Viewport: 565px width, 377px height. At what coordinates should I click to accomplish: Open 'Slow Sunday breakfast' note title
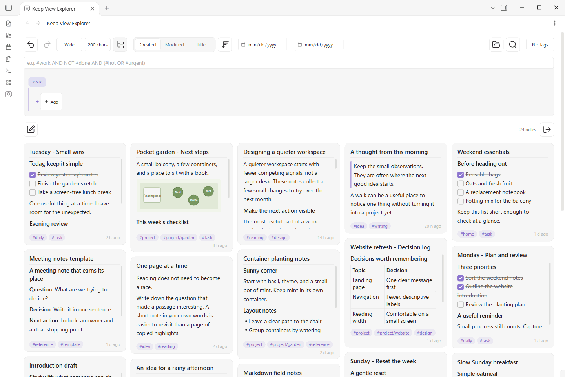(x=487, y=362)
